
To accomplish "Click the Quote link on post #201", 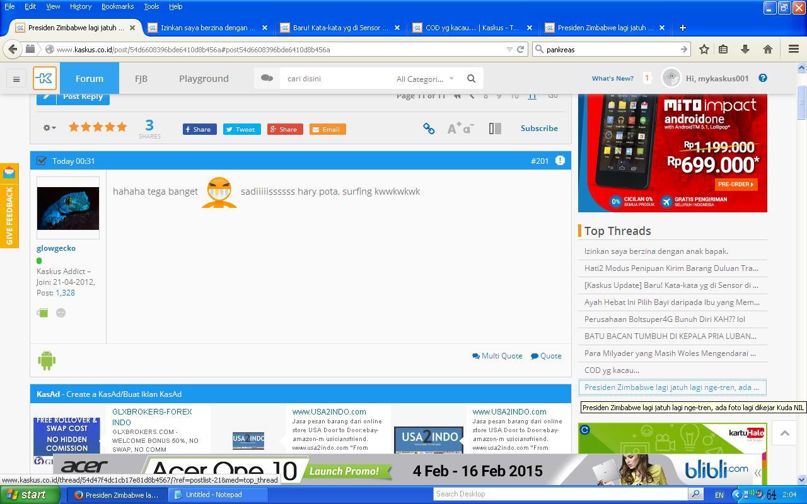I will (x=546, y=355).
